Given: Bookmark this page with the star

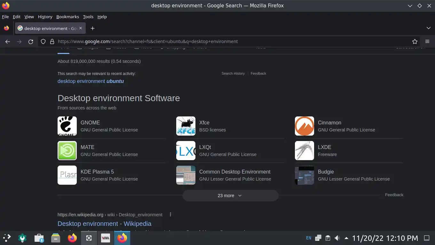Looking at the screenshot, I should tap(415, 41).
